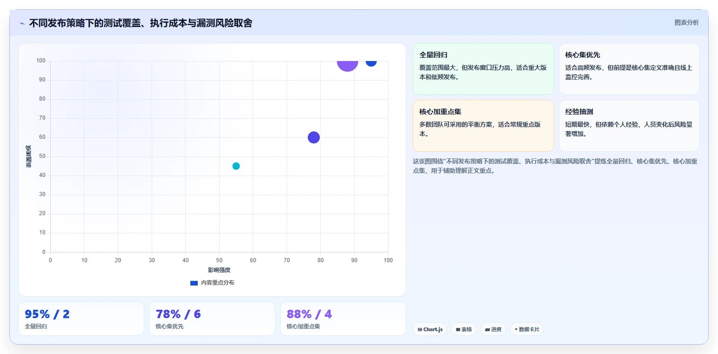This screenshot has width=718, height=354.
Task: Click the x-axis tick label 50
Action: [219, 260]
